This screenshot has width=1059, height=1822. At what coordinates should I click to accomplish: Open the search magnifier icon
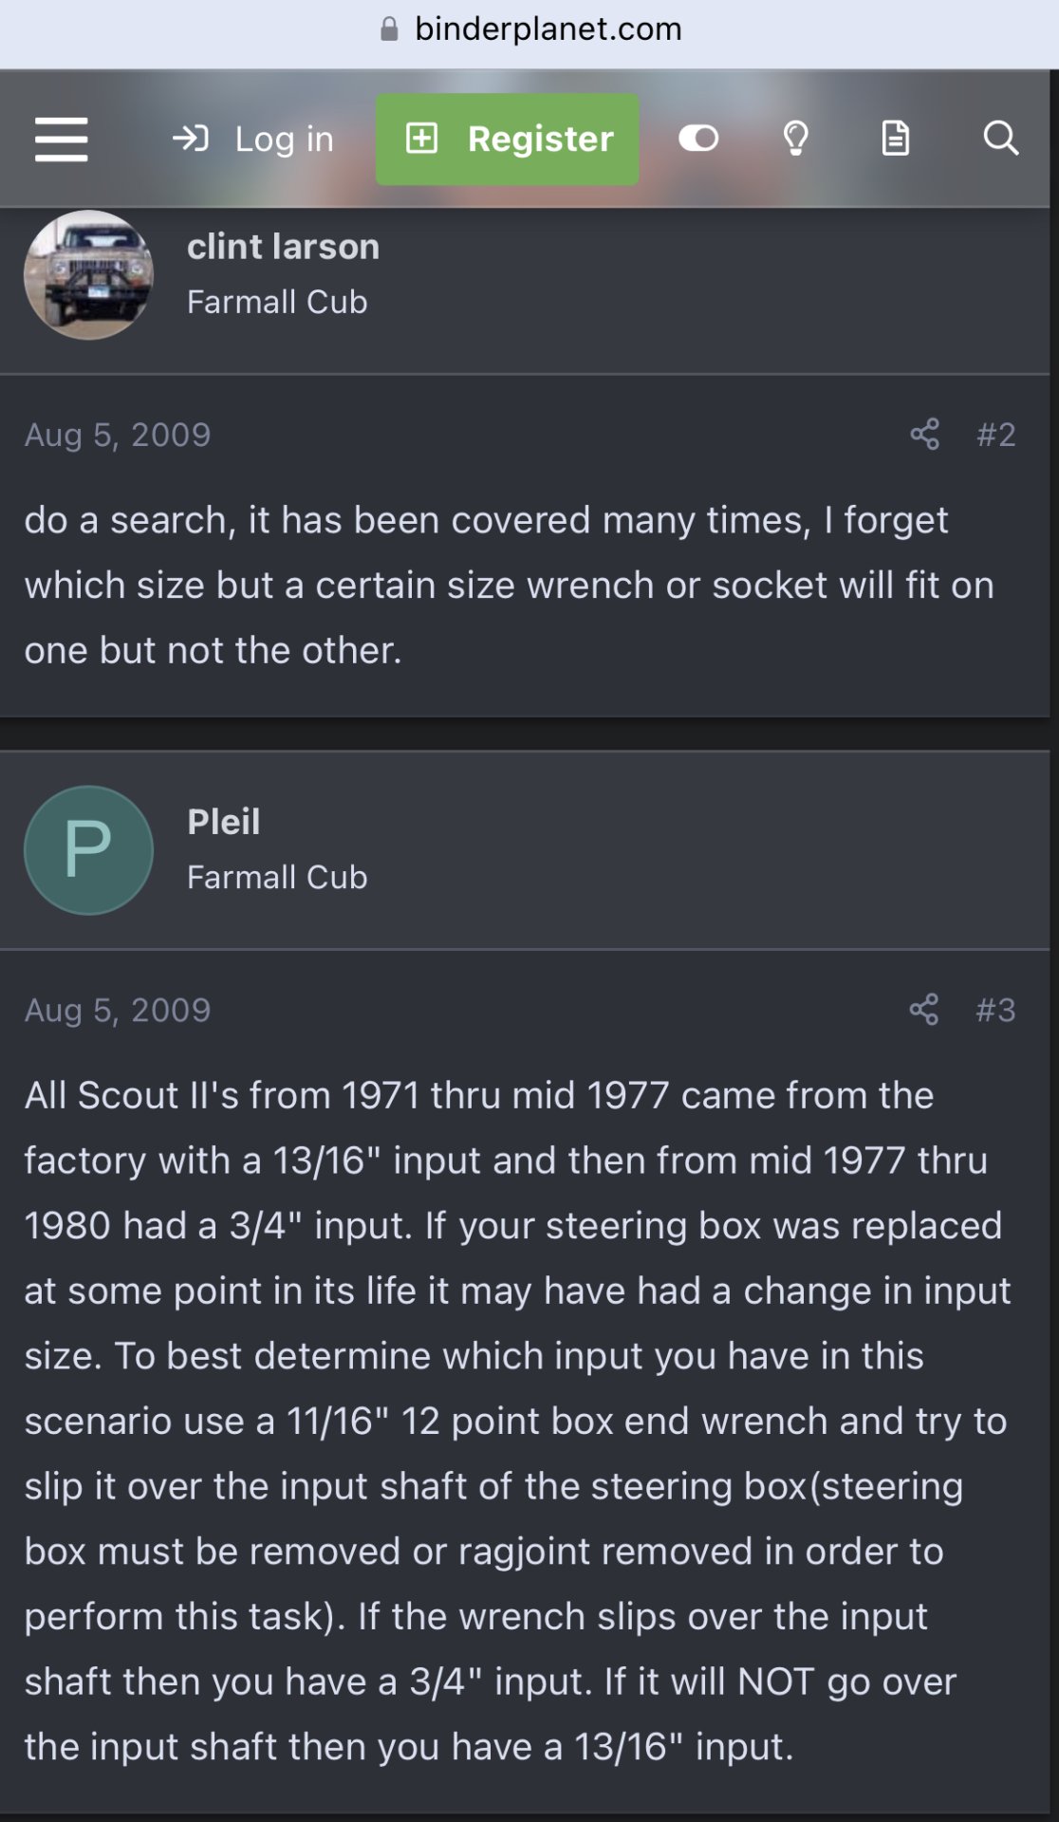click(1000, 139)
